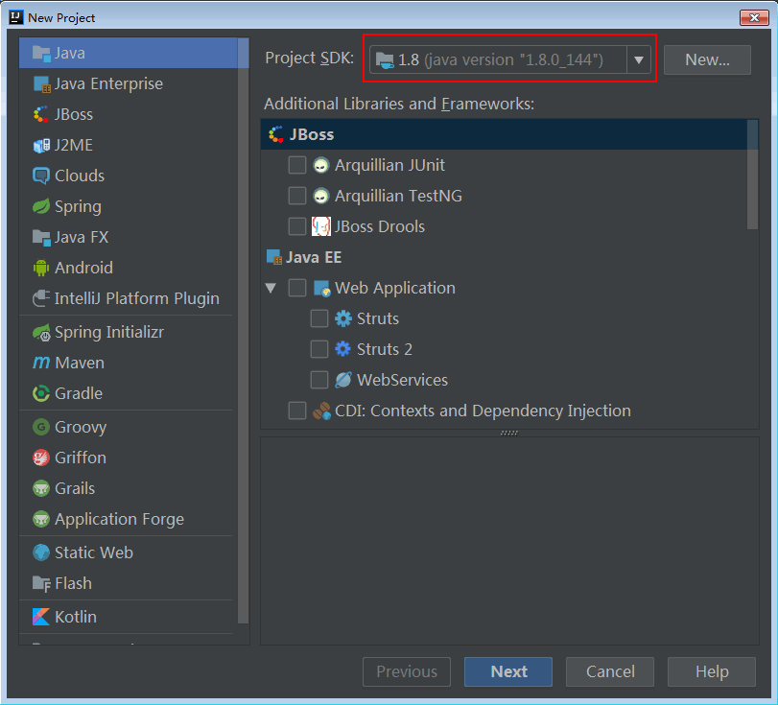Image resolution: width=778 pixels, height=705 pixels.
Task: Select Spring Initializr project type
Action: 129,333
